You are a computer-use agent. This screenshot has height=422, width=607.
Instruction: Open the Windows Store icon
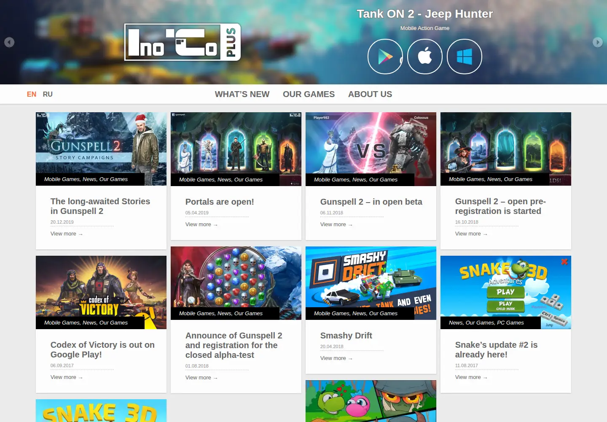(x=465, y=57)
